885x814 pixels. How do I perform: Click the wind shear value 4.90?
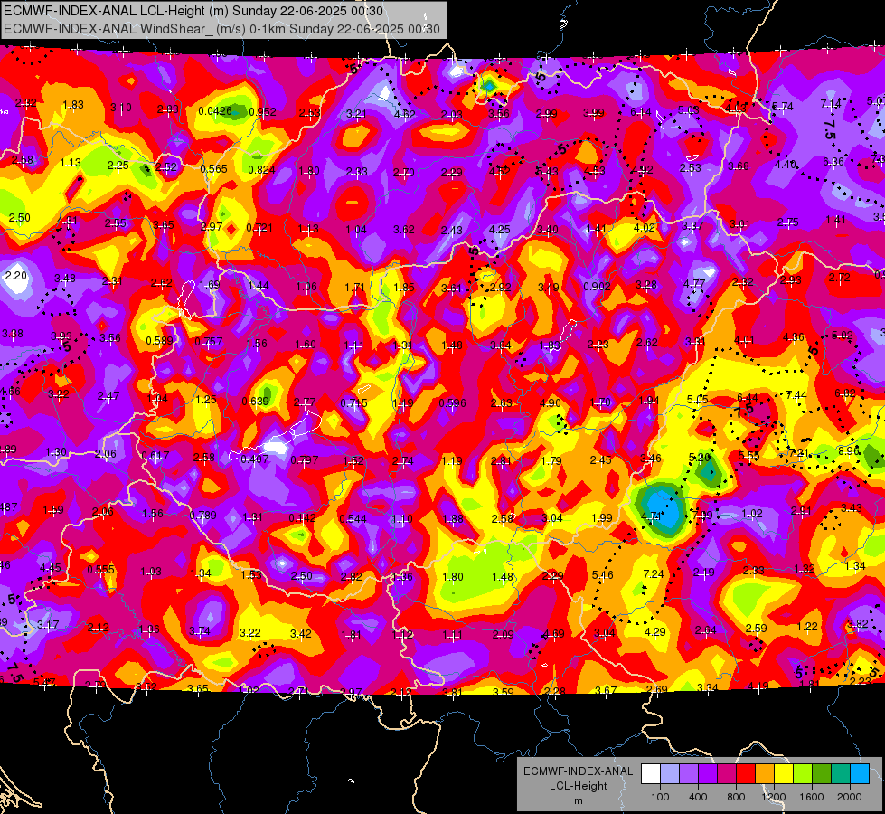551,402
